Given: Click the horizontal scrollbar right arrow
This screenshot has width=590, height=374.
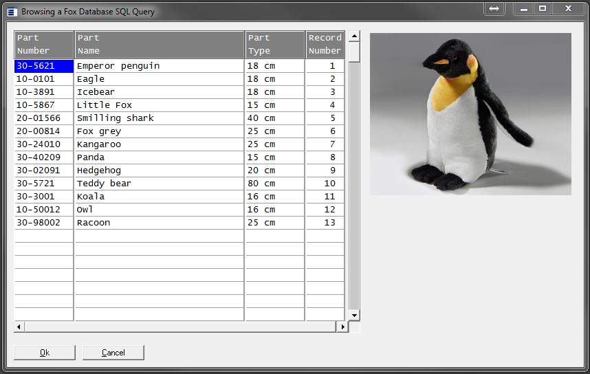Looking at the screenshot, I should pyautogui.click(x=341, y=327).
